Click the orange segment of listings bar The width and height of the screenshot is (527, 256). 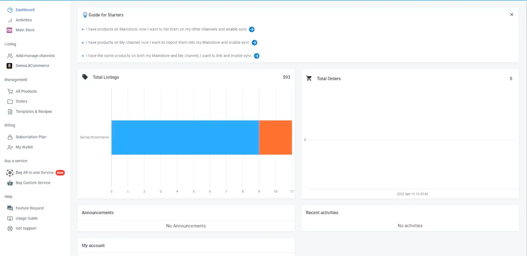click(276, 138)
